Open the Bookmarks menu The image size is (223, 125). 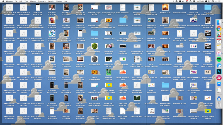[x=42, y=1]
